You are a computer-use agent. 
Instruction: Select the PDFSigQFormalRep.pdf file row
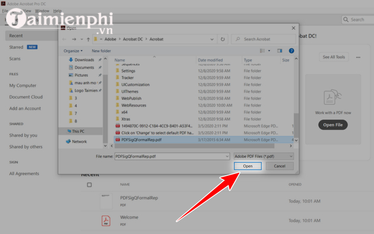click(204, 140)
